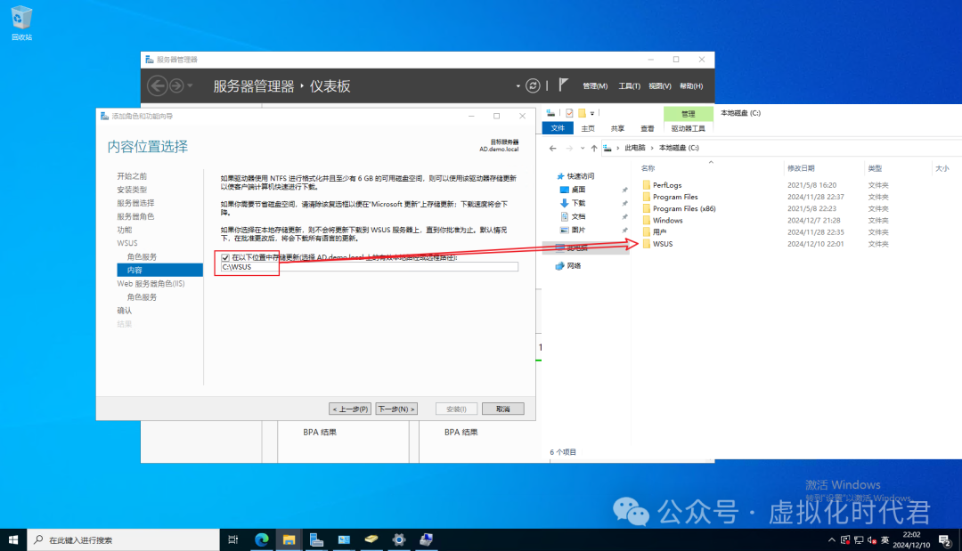Select the WSUS folder in Explorer

tap(663, 244)
